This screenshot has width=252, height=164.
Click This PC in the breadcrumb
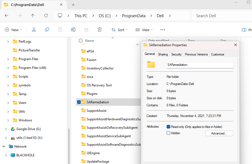(81, 16)
